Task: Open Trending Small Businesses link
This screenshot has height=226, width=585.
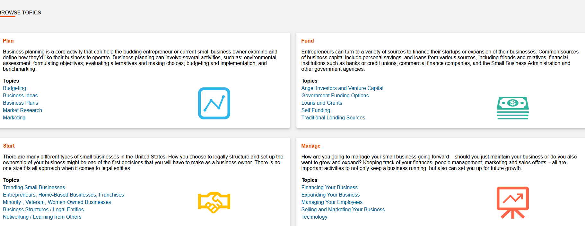Action: click(34, 187)
